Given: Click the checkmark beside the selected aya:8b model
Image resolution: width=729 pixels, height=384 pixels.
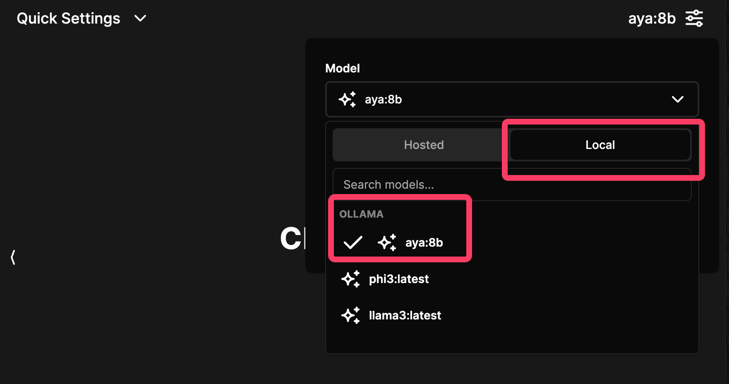Looking at the screenshot, I should tap(353, 242).
